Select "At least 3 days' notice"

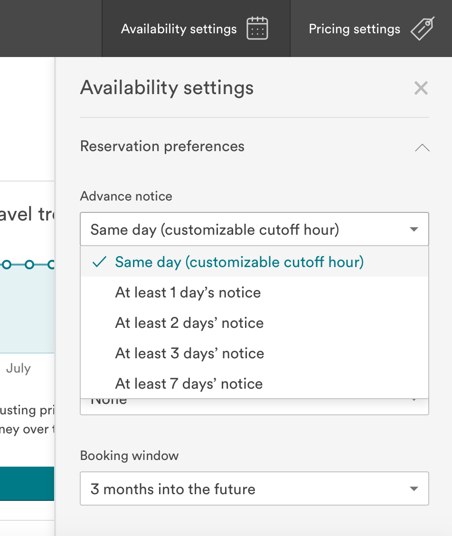(189, 353)
